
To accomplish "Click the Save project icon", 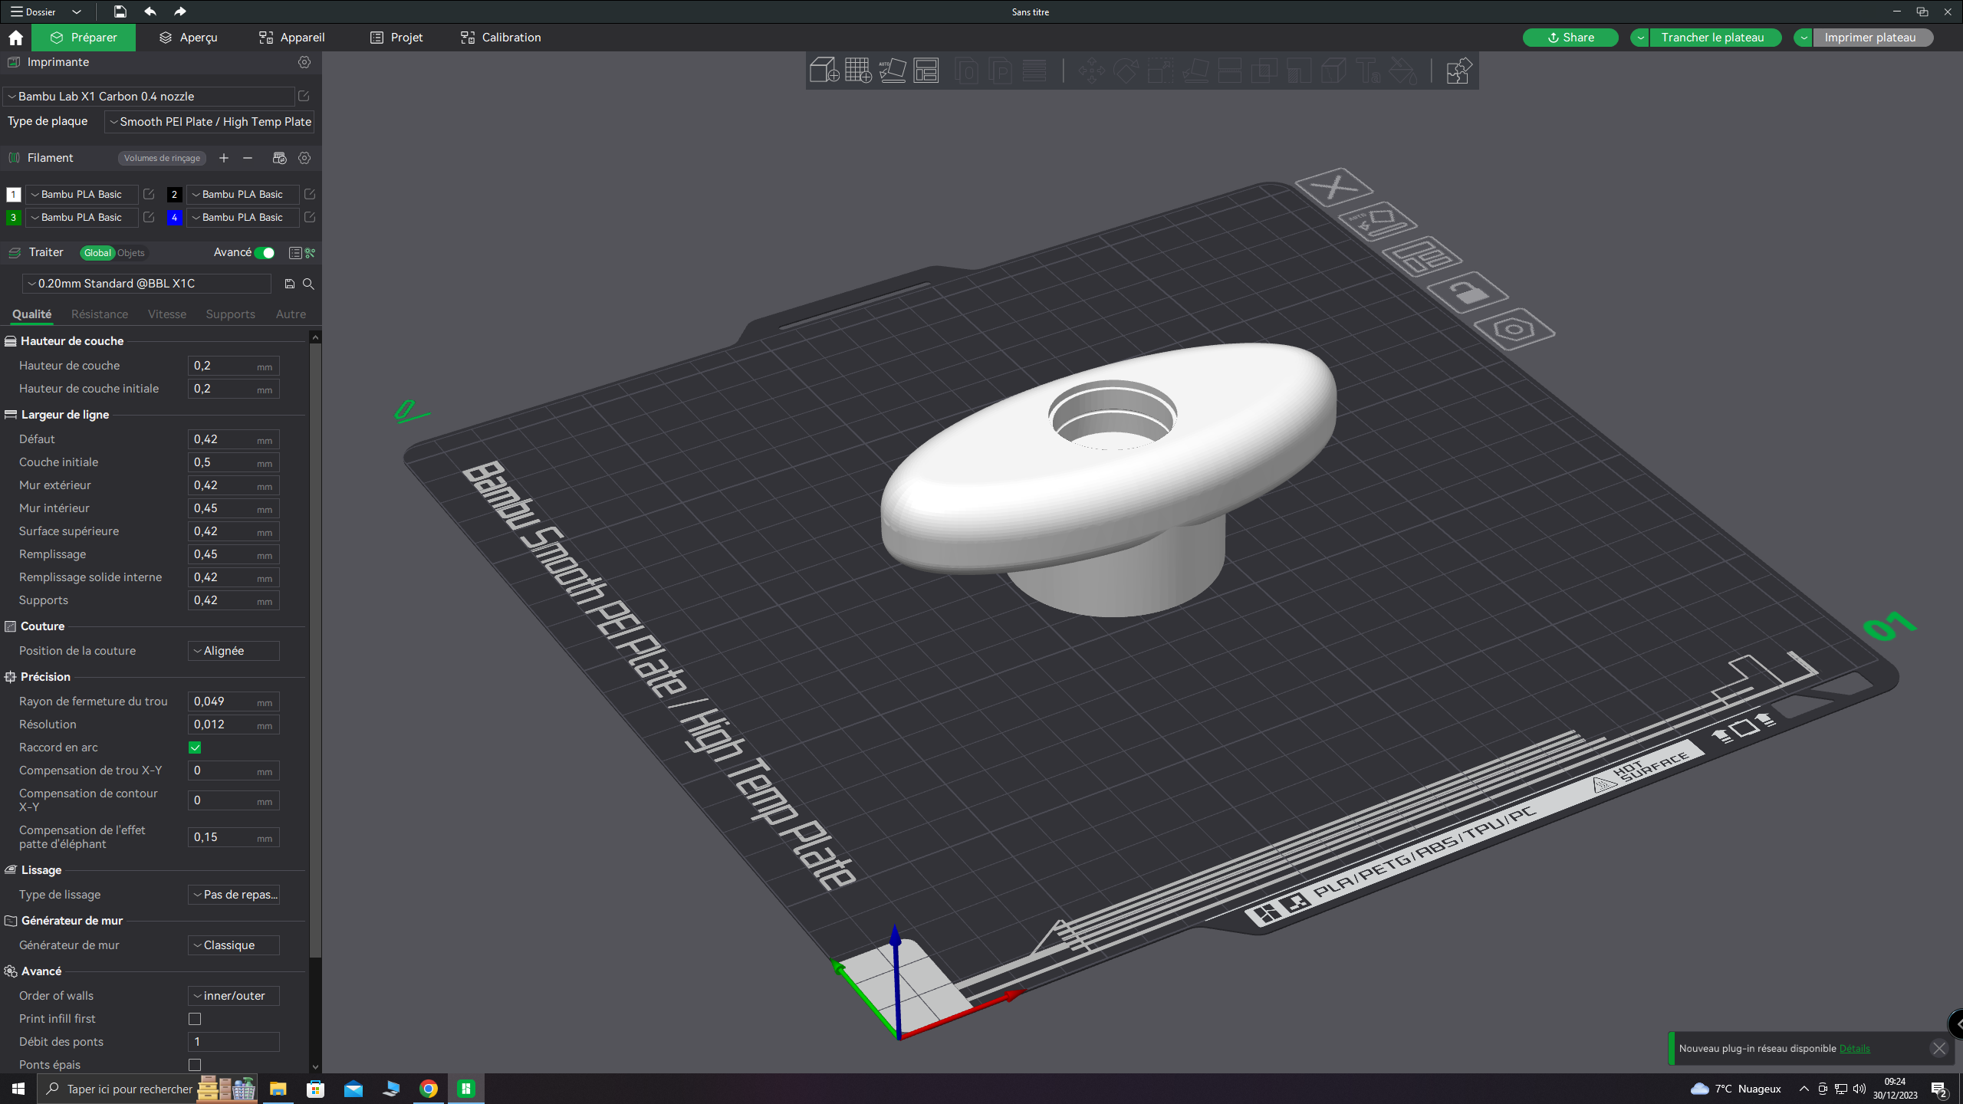I will [x=120, y=11].
